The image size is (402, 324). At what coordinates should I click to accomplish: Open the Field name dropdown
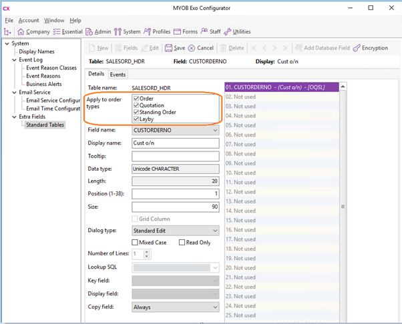(215, 130)
